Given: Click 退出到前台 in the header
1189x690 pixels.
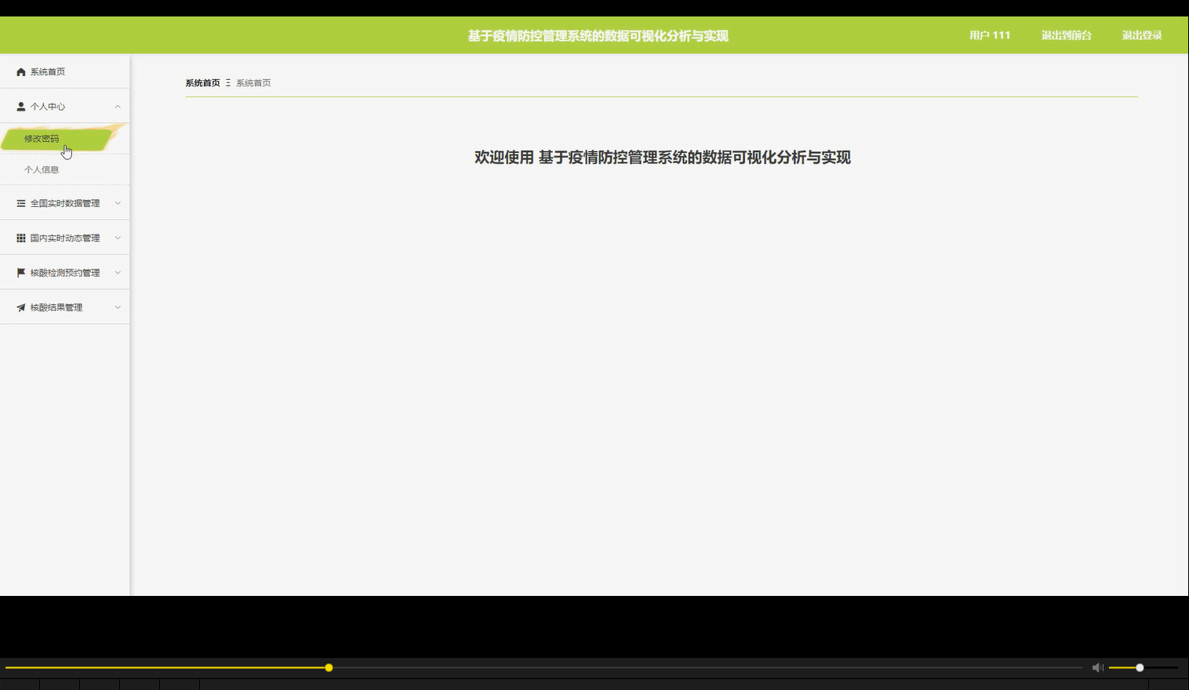Looking at the screenshot, I should pos(1066,35).
